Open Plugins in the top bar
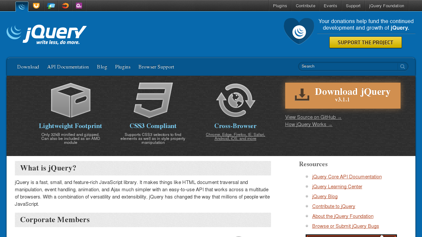The image size is (422, 237). tap(280, 6)
